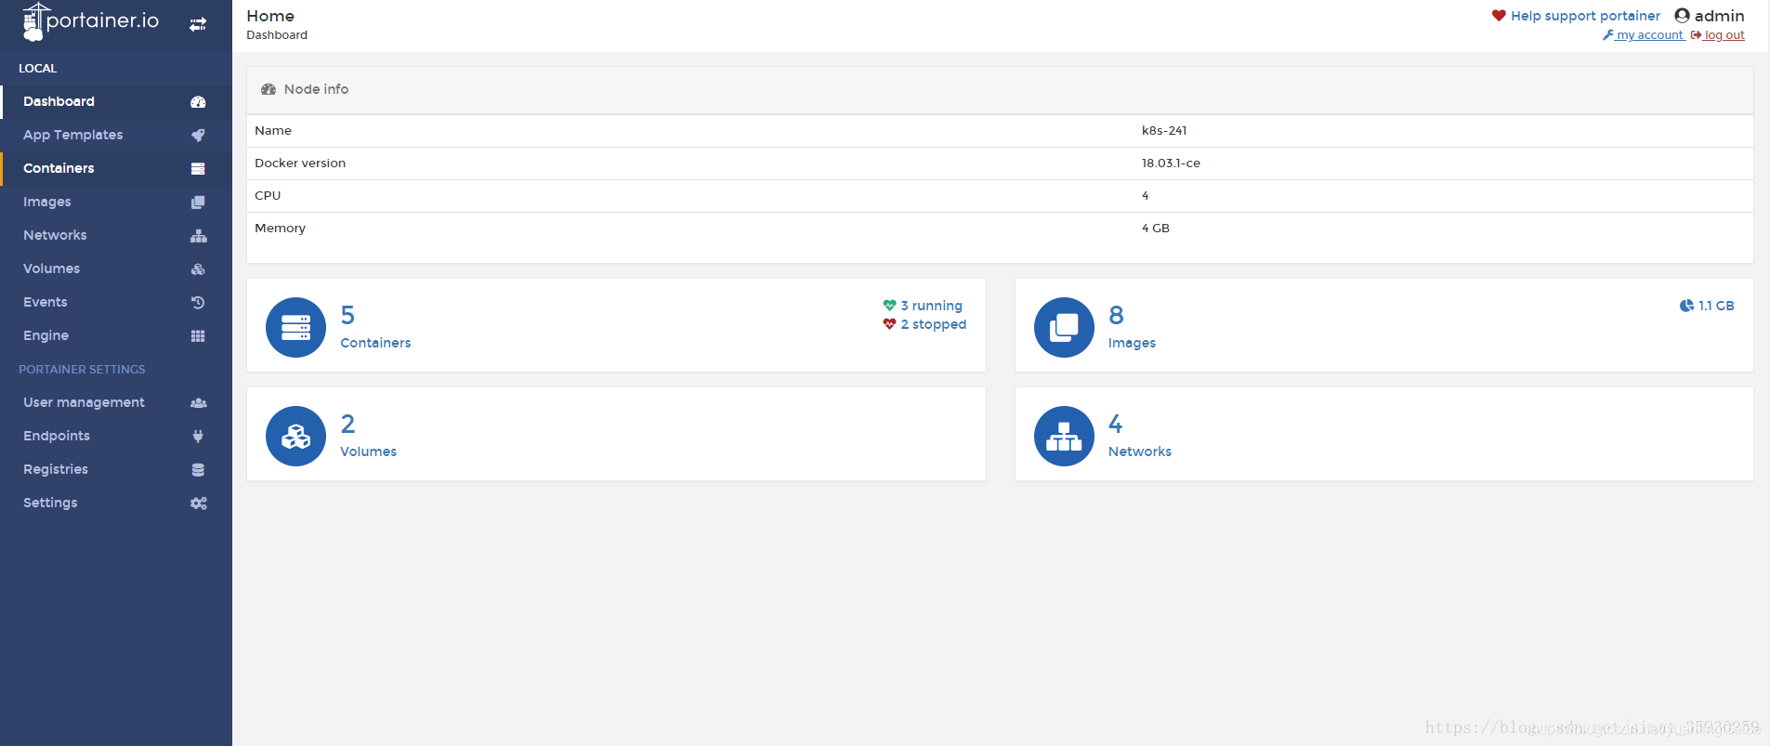
Task: Open App Templates menu item
Action: (x=116, y=135)
